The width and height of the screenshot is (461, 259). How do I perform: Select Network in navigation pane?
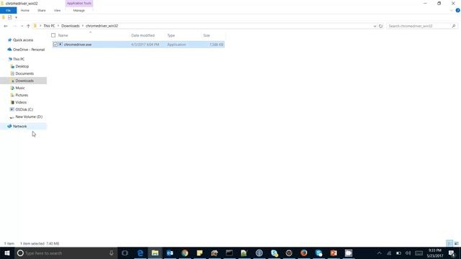coord(19,127)
